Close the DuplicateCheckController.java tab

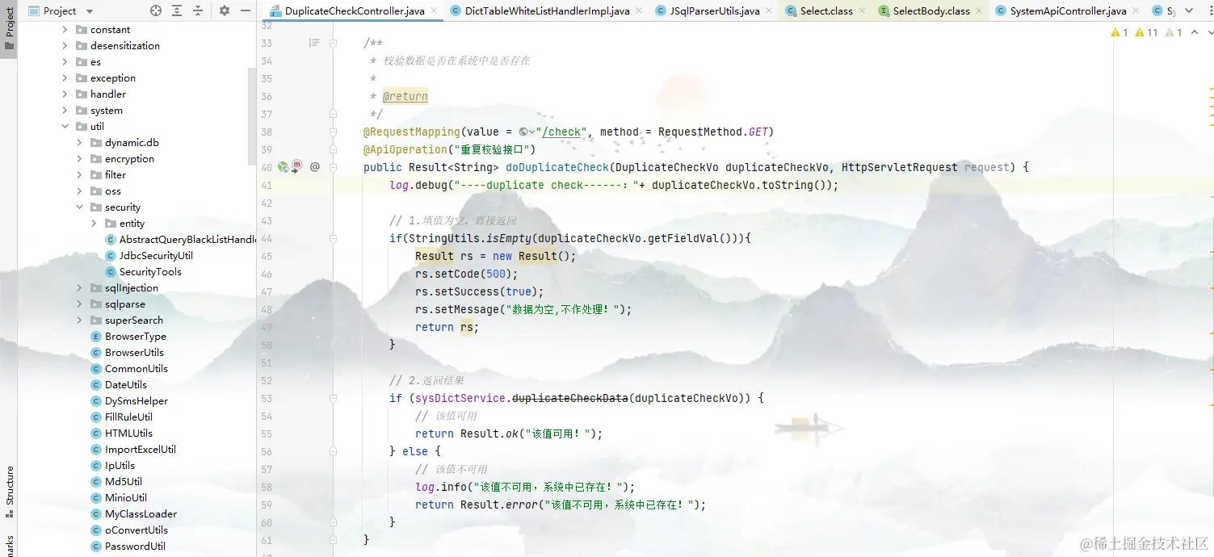(x=434, y=11)
